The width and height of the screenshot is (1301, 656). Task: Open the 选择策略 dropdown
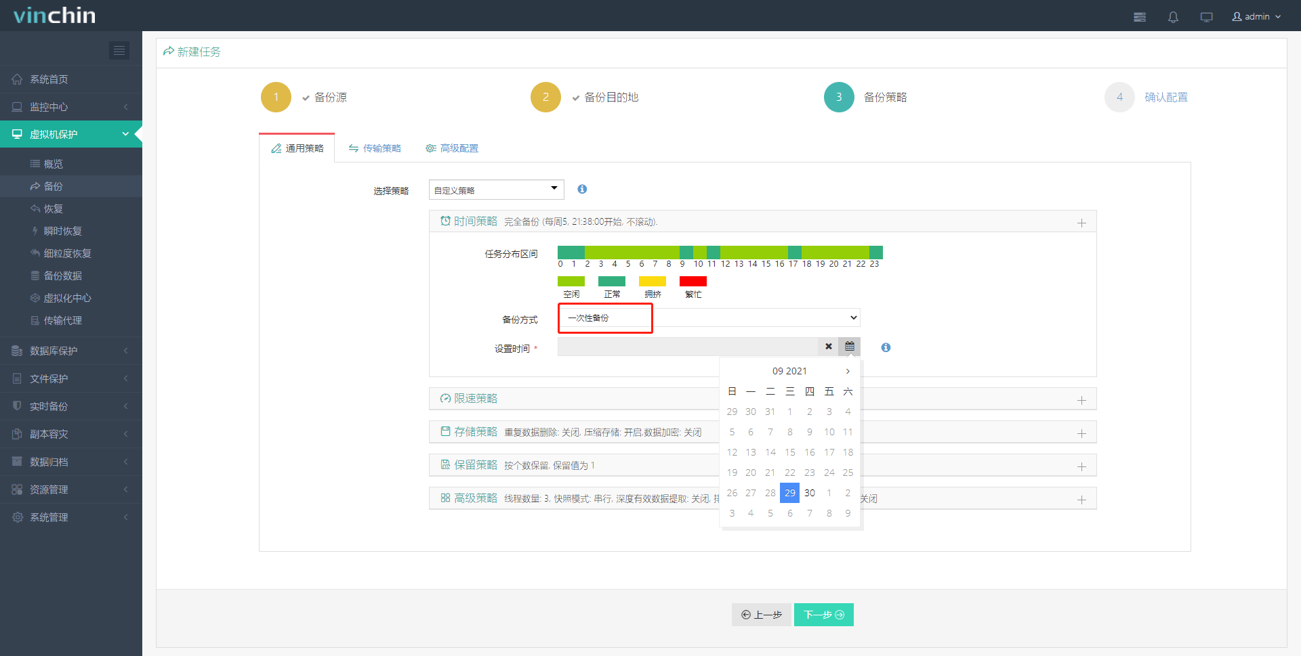(497, 190)
